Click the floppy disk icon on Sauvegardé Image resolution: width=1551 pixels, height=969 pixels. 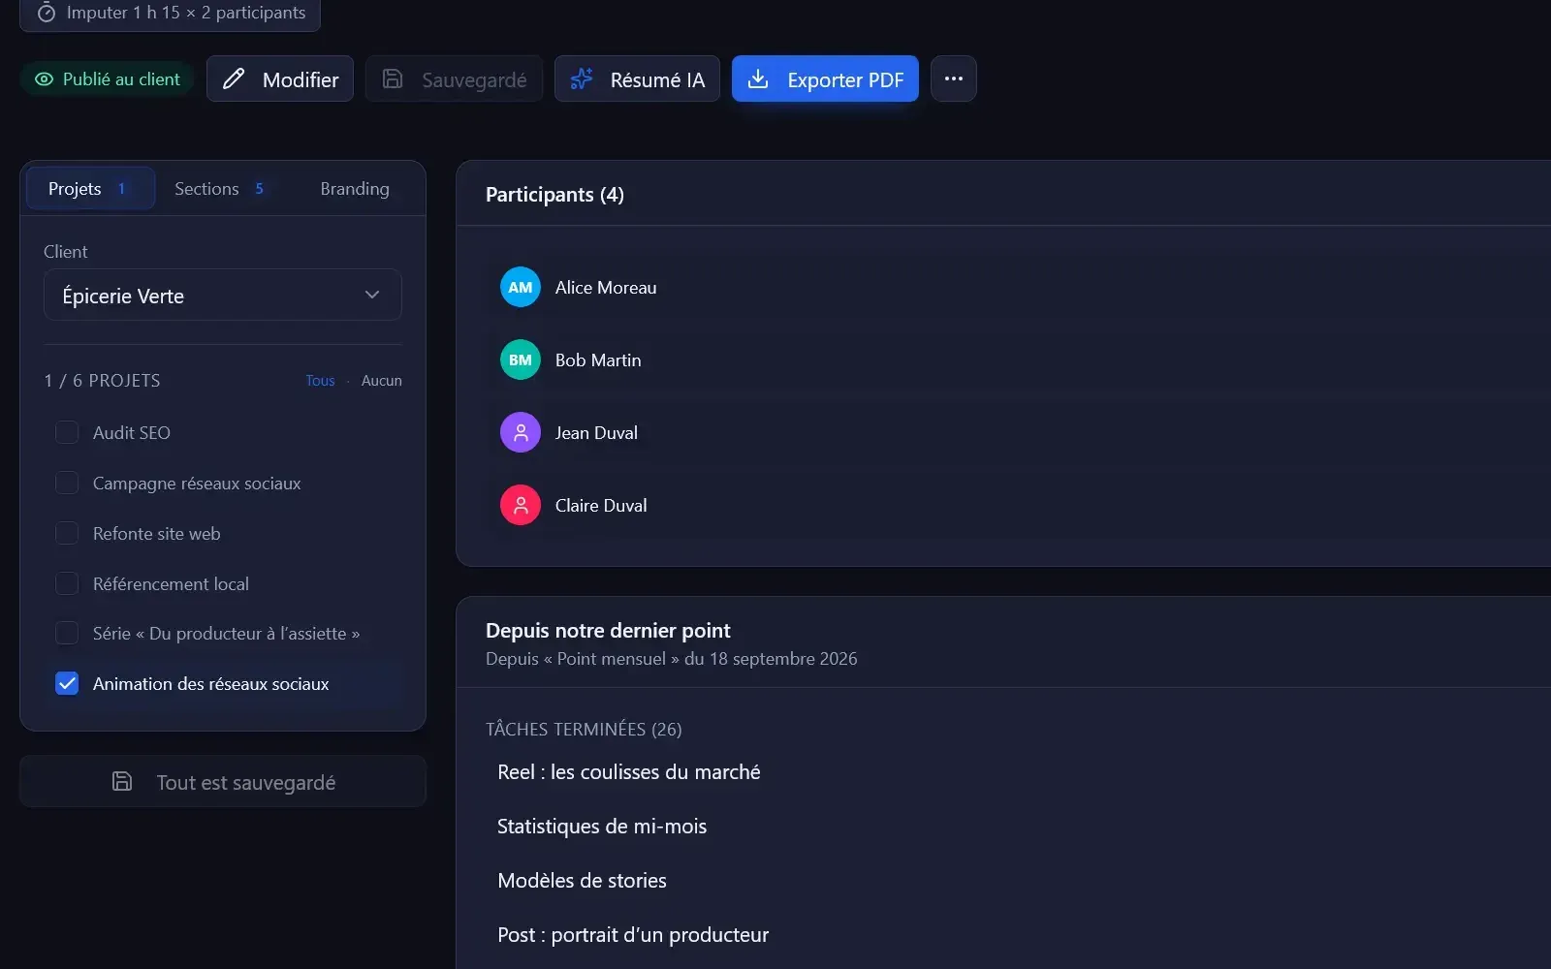[x=393, y=79]
